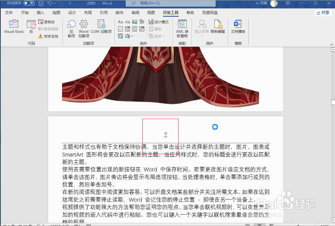Click the vertical scrollbar up arrow

click(333, 50)
